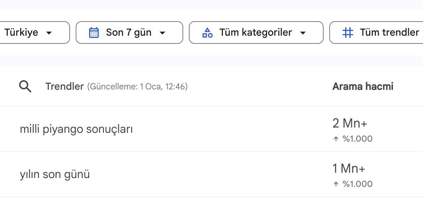Click the 2 Mn+ search volume value
This screenshot has width=423, height=207.
point(350,124)
